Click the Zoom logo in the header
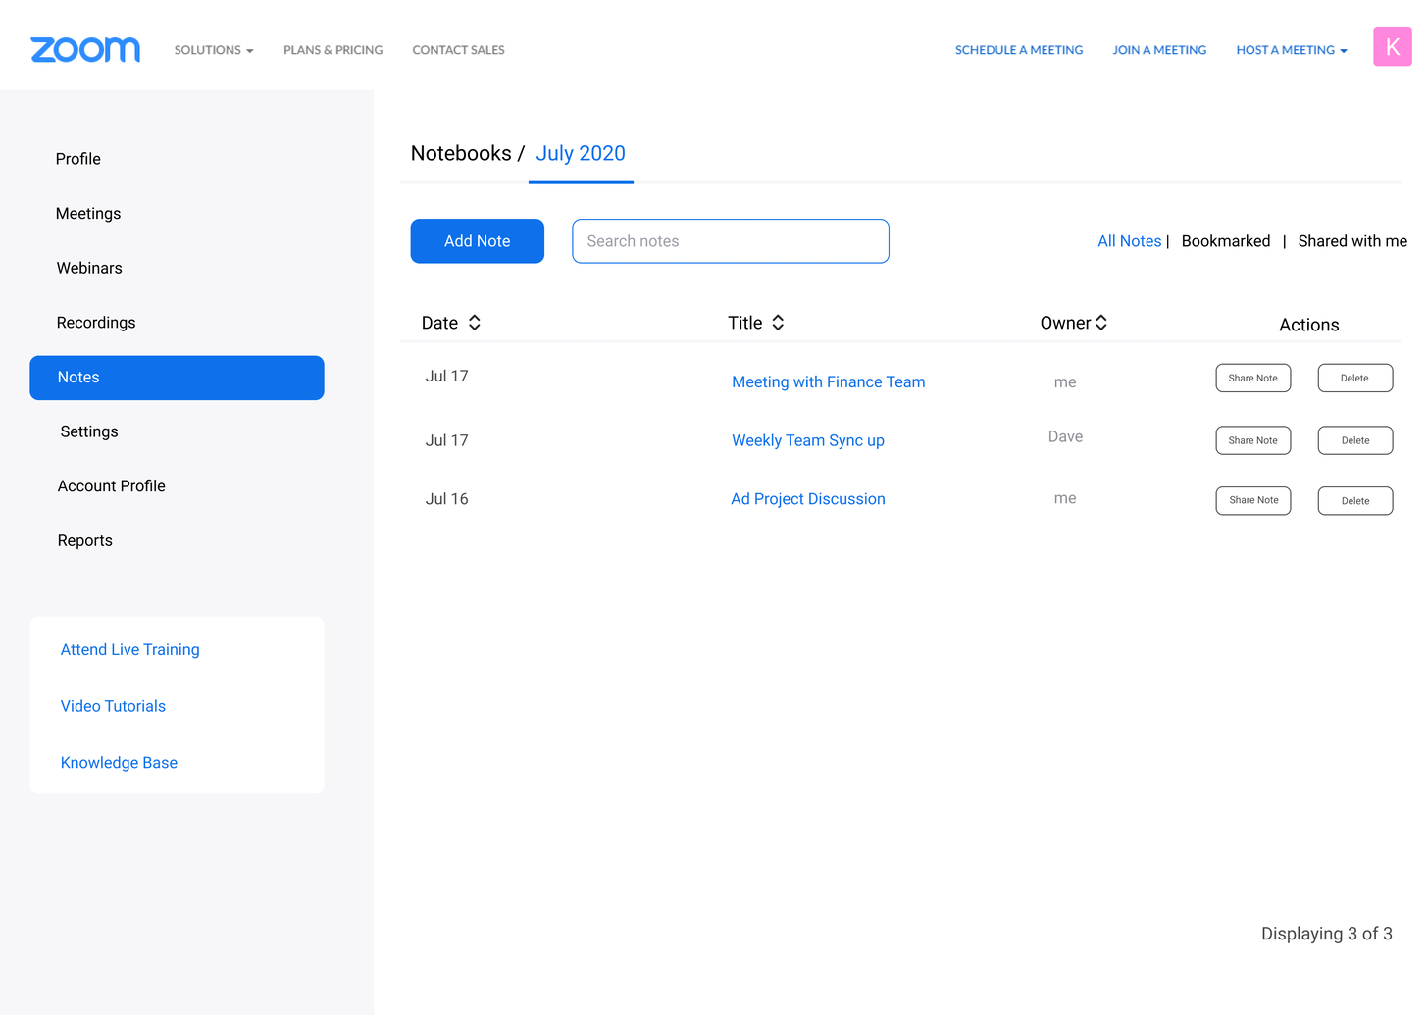This screenshot has width=1428, height=1015. tap(84, 49)
